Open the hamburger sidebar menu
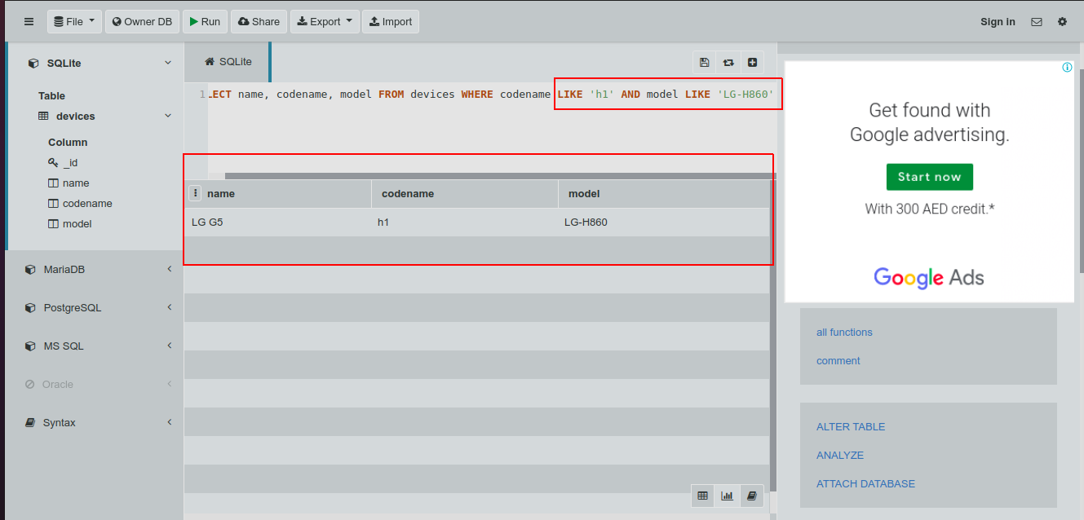 click(x=29, y=22)
